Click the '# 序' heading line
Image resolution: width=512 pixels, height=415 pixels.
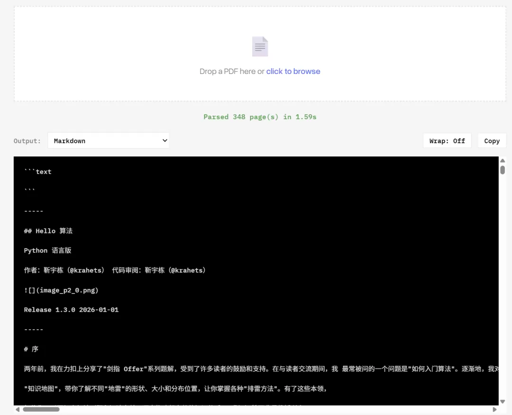tap(31, 349)
